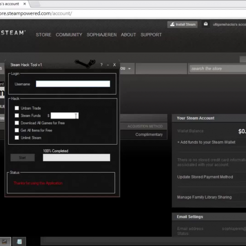Click the Steam pipe logo on hack tool

pos(85,63)
